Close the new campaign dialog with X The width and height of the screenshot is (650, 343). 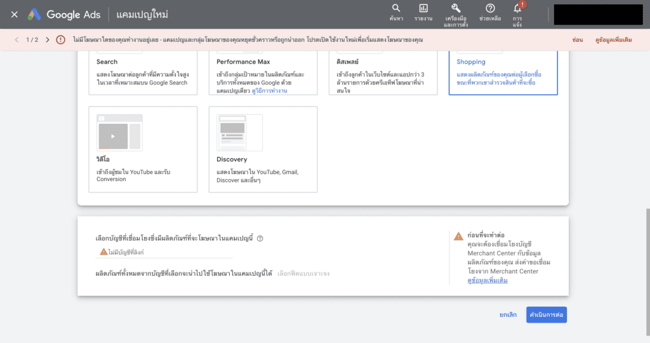[15, 15]
